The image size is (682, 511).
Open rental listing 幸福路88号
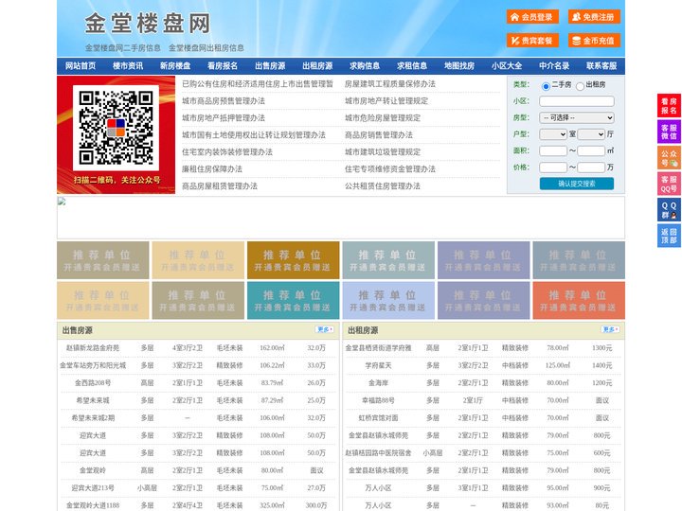pos(378,400)
